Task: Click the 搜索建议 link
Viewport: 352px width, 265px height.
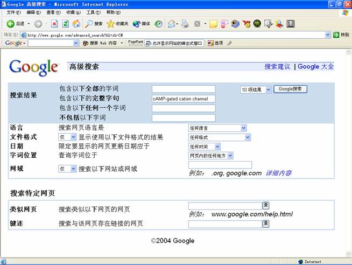Action: pyautogui.click(x=277, y=66)
